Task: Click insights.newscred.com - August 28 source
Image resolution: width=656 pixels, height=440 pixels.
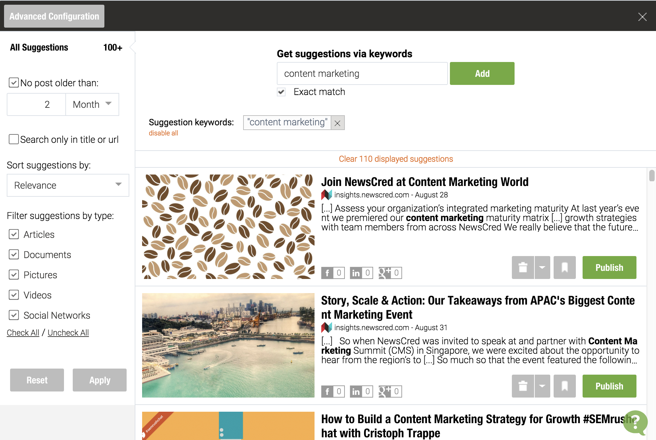Action: point(391,195)
